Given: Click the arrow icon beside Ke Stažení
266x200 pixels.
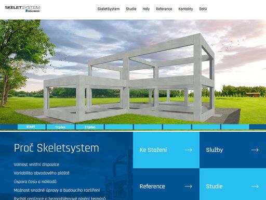Looking at the screenshot, I should [x=188, y=150].
